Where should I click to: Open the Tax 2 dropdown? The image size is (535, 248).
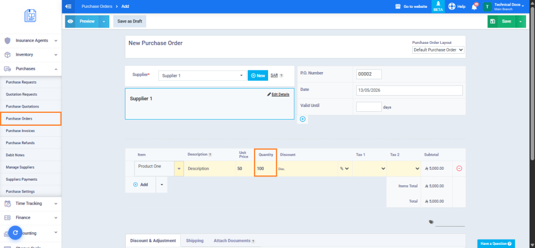(404, 169)
